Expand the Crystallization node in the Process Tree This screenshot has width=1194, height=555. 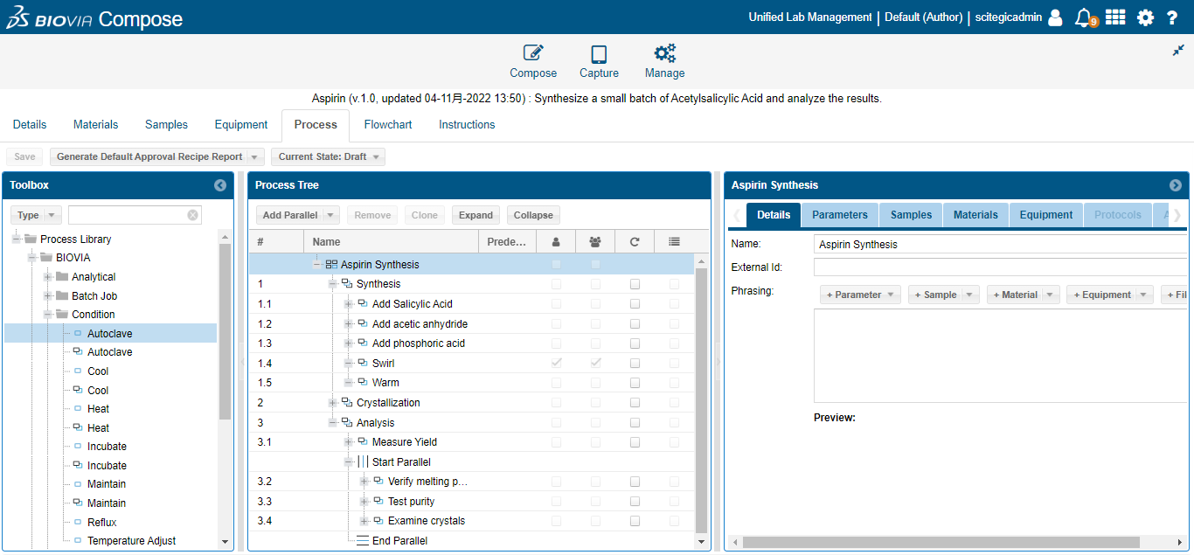332,403
